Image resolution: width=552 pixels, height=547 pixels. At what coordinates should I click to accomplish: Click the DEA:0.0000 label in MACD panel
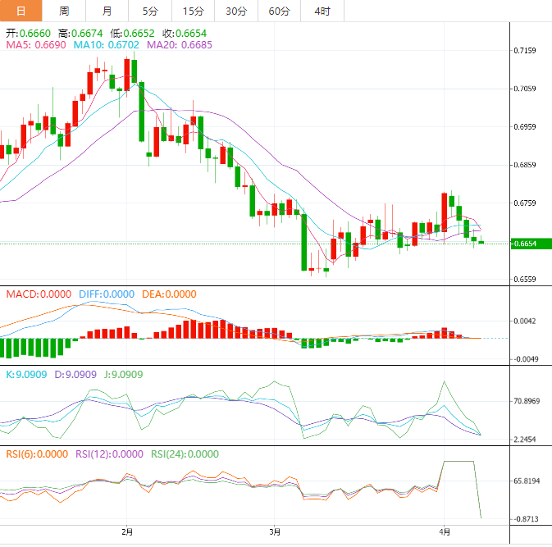168,294
